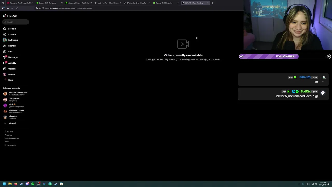Click the shield tracking protection icon
332x187 pixels.
[37, 8]
